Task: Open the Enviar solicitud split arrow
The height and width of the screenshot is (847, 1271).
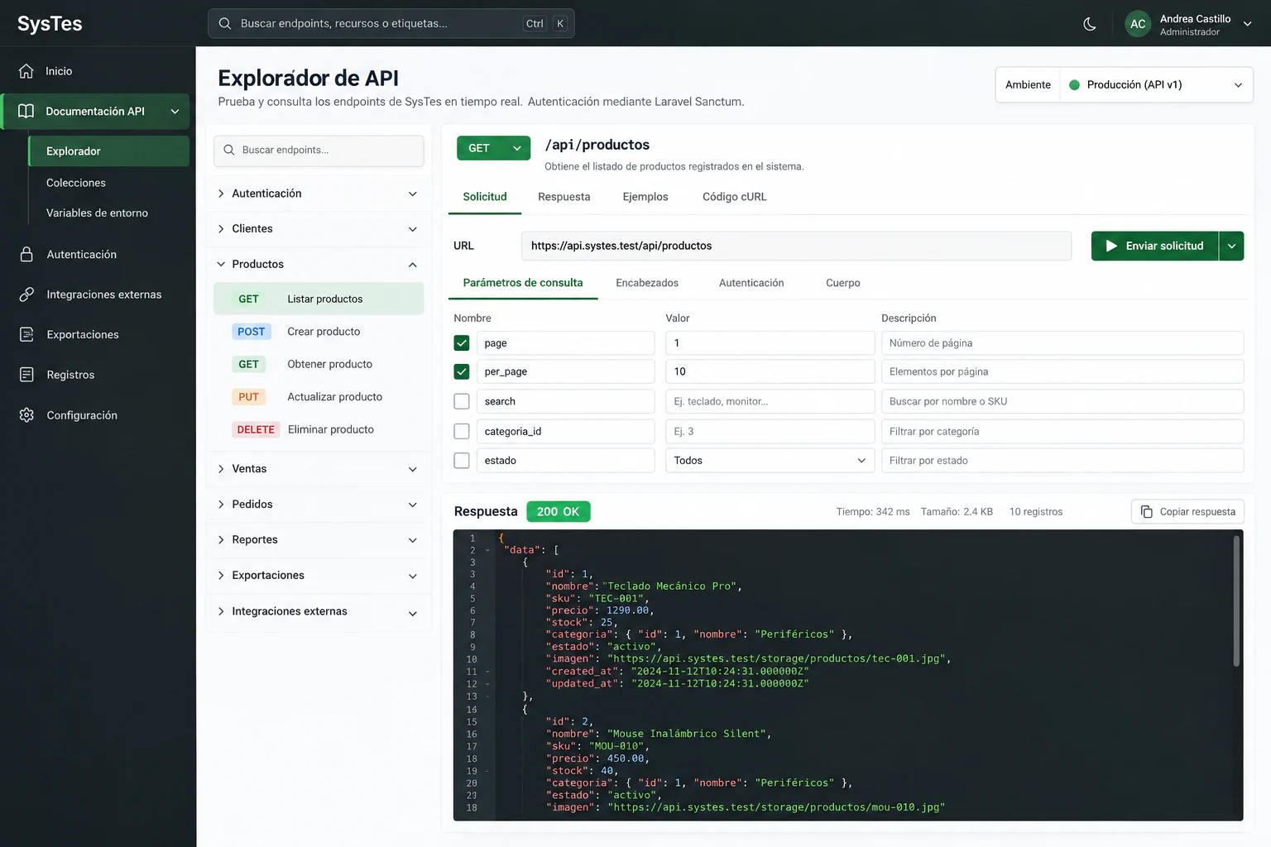Action: pos(1231,246)
